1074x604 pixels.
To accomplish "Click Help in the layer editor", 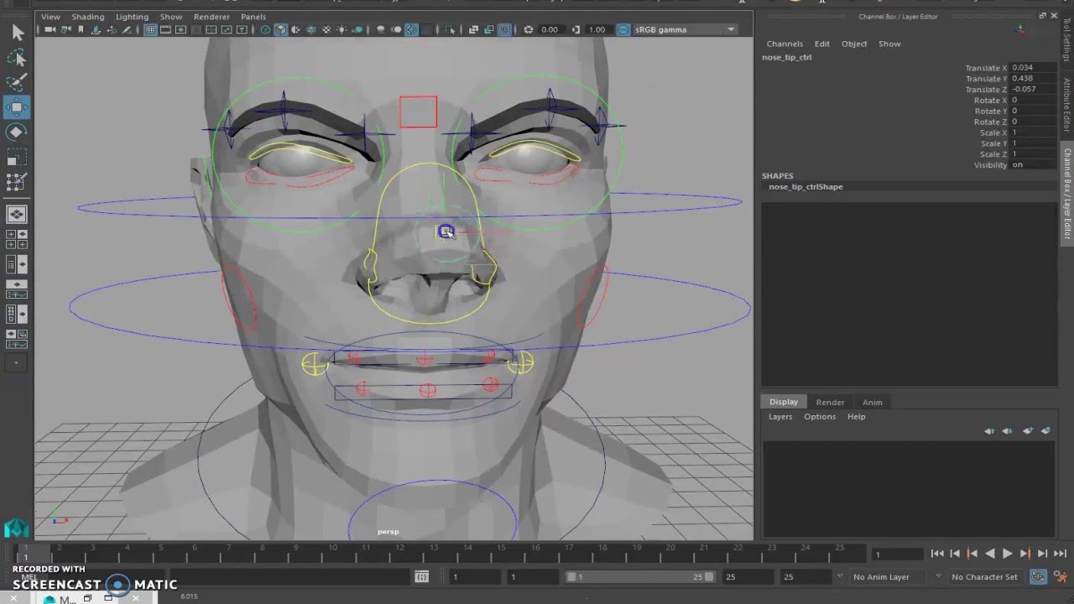I will click(856, 416).
